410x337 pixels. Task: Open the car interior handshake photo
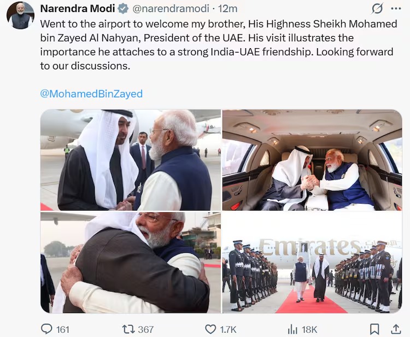pos(312,160)
